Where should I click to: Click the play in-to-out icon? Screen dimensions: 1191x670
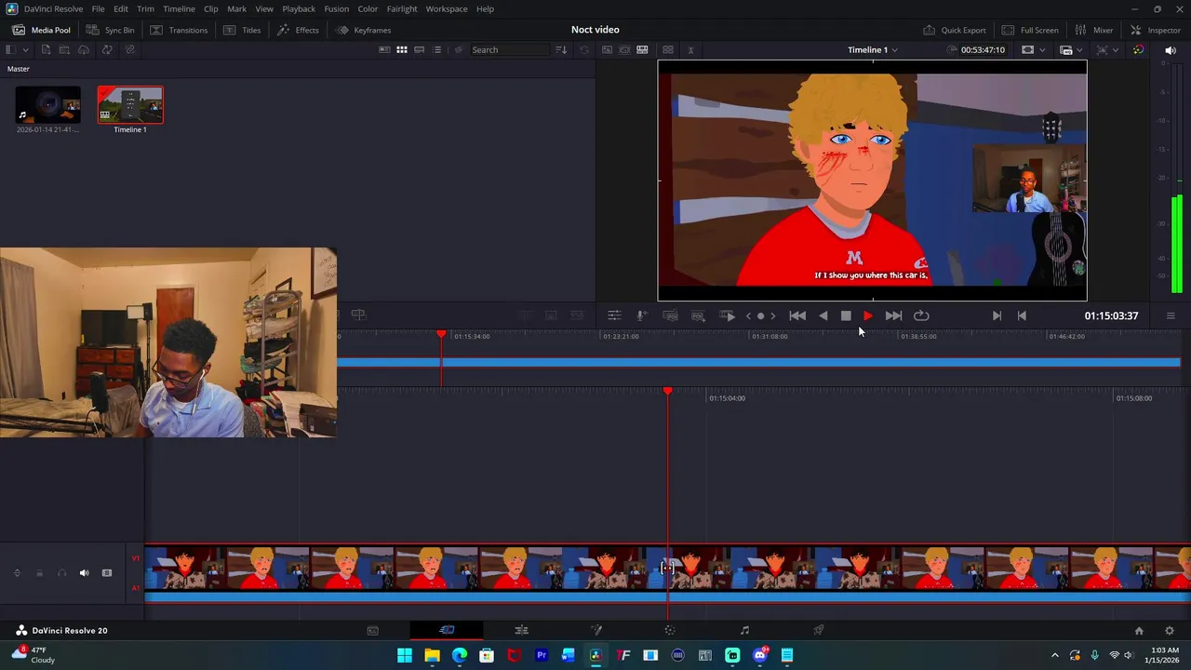728,315
